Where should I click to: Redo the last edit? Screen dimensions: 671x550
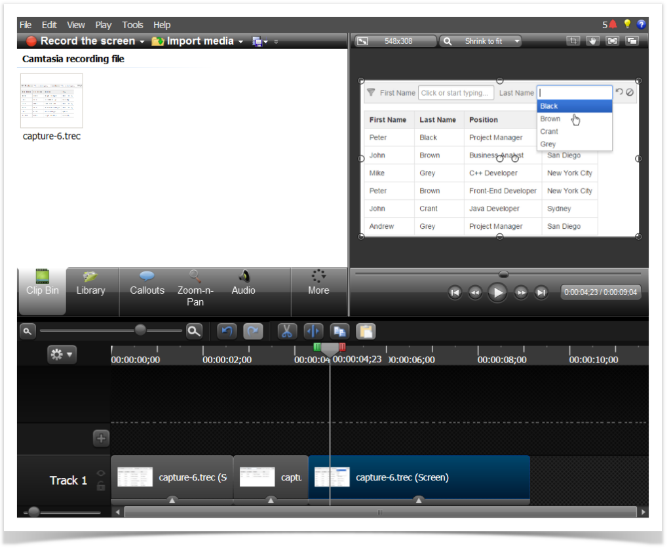(252, 331)
